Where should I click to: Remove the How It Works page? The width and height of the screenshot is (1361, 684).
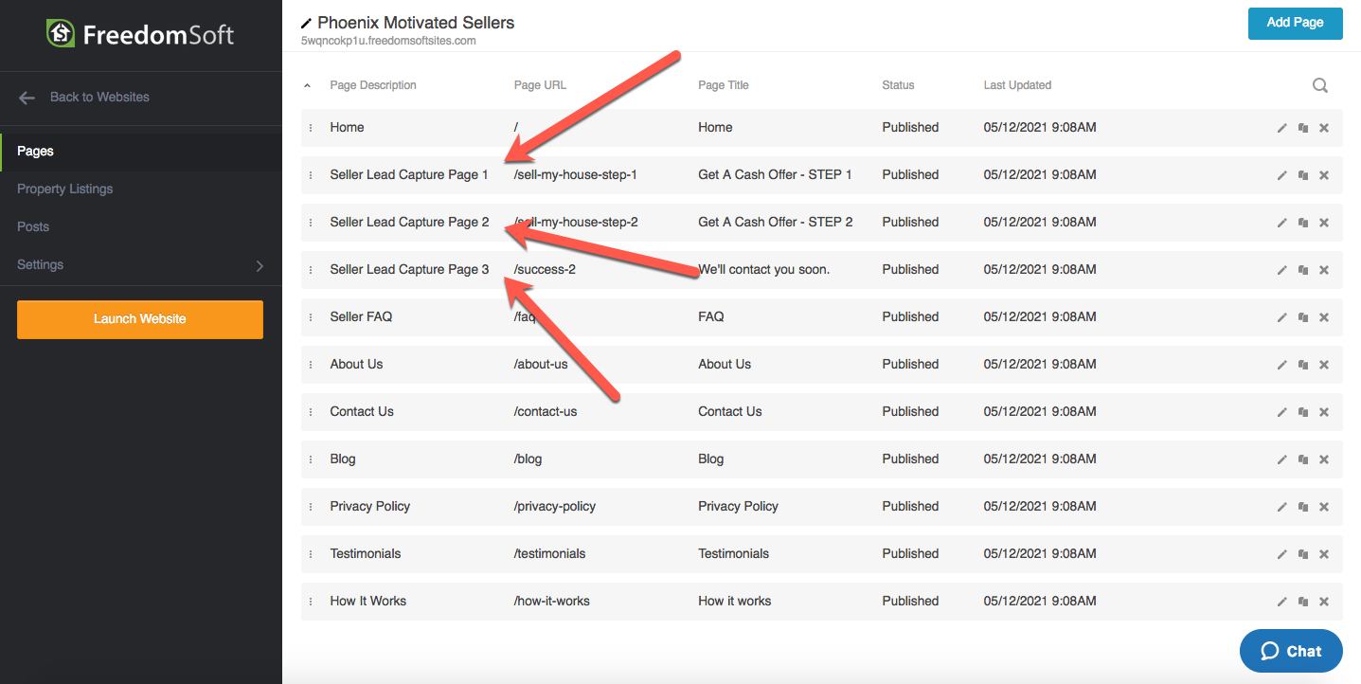click(x=1324, y=602)
